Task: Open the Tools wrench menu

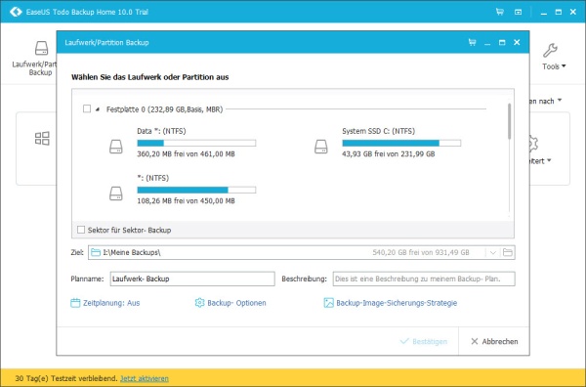Action: (x=554, y=57)
